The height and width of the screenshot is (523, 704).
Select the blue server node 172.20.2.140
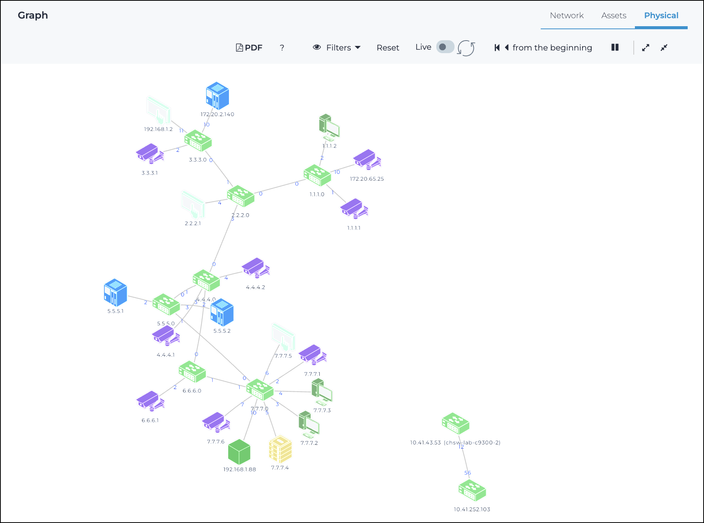click(217, 96)
